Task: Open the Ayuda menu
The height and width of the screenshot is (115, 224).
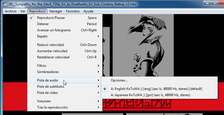Action: (x=88, y=11)
